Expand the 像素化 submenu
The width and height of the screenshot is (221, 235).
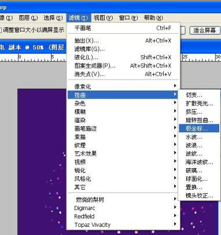123,86
